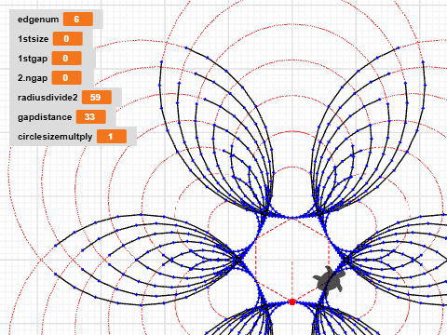Click the gapdistance variable label
The image size is (447, 335).
pos(45,117)
